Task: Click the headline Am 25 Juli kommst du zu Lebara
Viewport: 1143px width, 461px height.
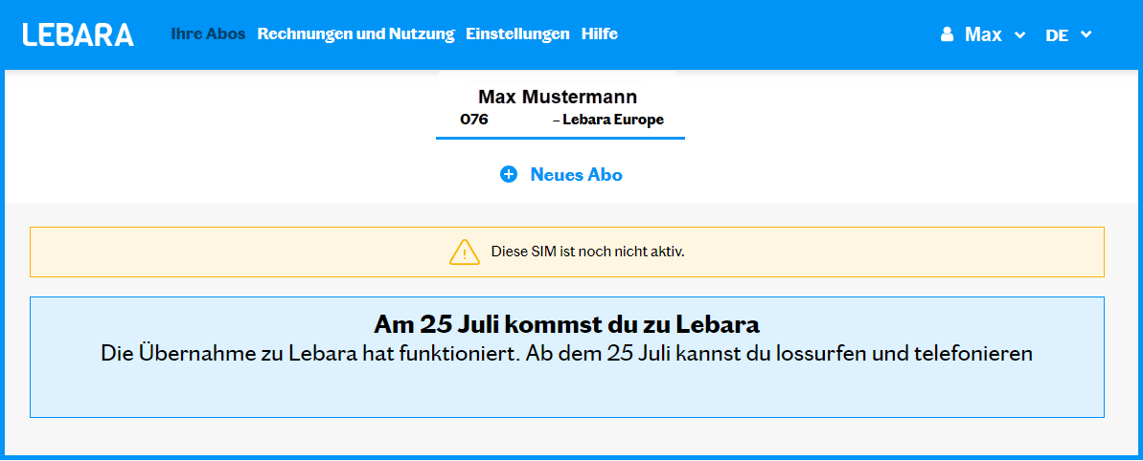Action: [566, 323]
